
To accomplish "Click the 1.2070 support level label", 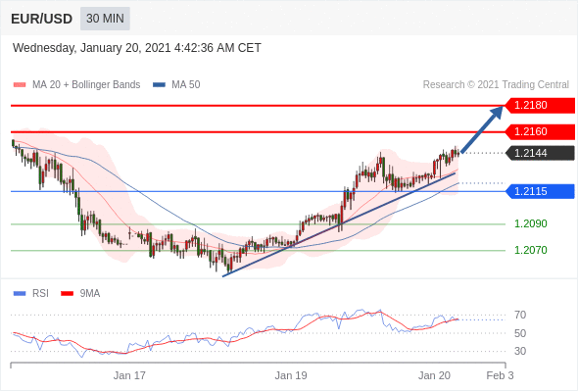I will tap(530, 250).
